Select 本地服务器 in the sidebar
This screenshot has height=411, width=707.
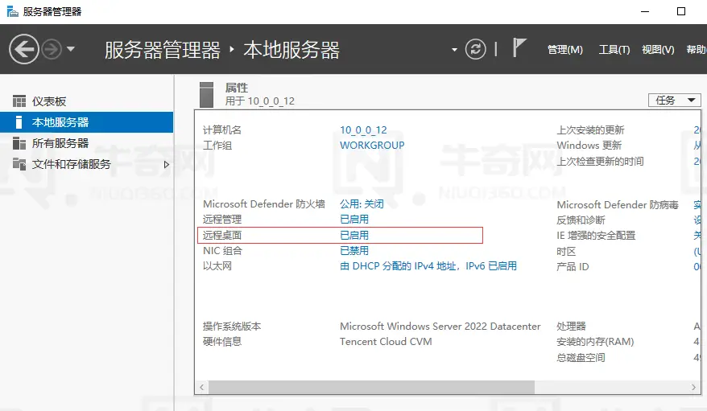tap(87, 122)
